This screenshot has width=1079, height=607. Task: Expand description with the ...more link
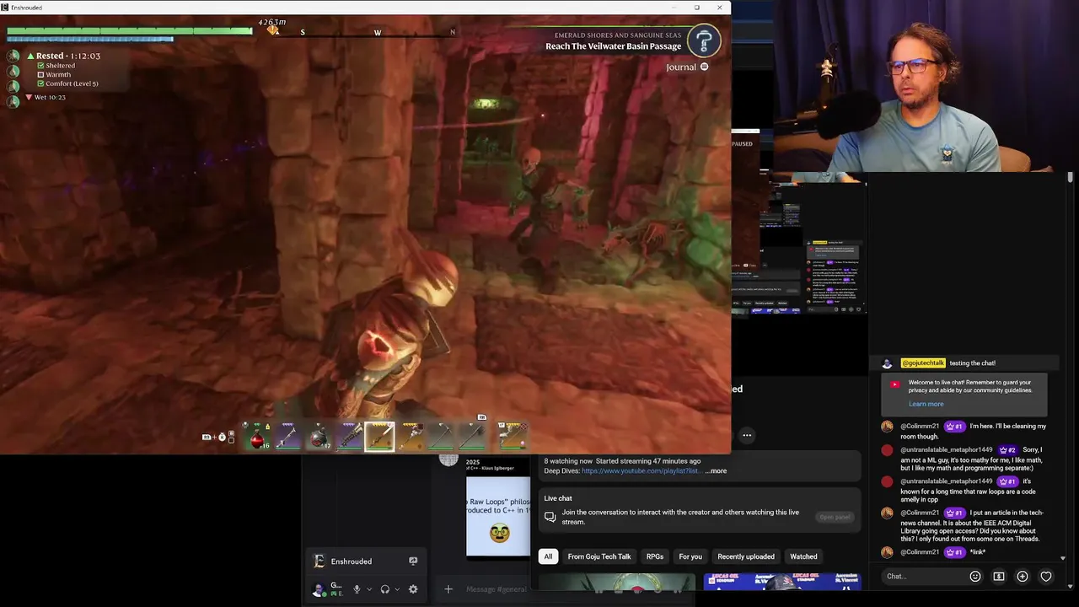716,470
